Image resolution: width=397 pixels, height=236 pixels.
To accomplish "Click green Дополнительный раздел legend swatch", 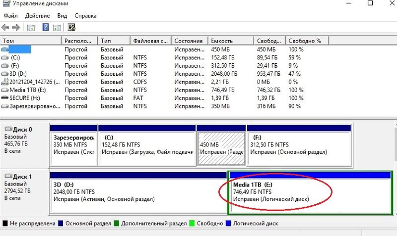I will click(x=116, y=223).
